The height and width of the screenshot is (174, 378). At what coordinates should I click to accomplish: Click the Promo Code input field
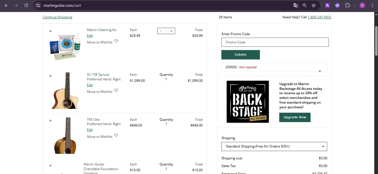tap(275, 42)
